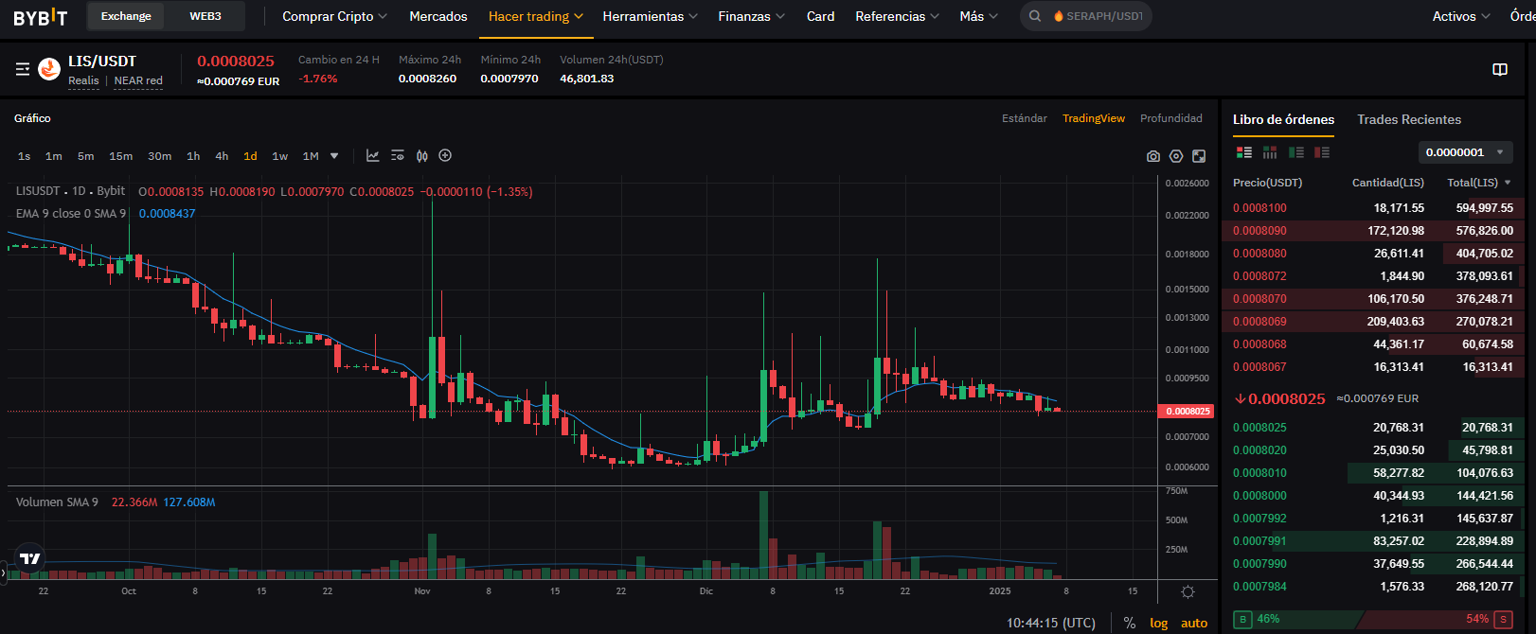Click the 10:44:15 (UTC) timezone button

click(1051, 623)
